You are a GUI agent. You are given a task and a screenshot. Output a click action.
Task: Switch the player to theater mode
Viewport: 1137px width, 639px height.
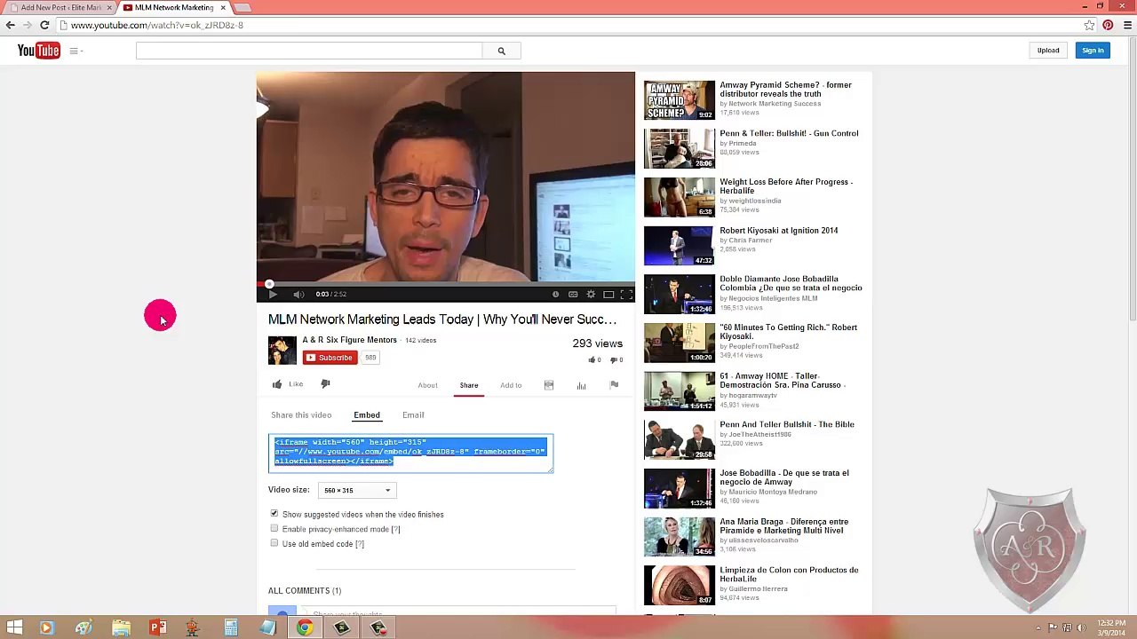pyautogui.click(x=608, y=295)
